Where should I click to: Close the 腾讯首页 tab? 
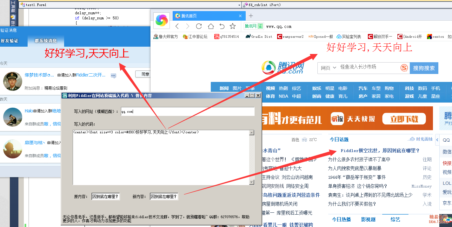click(241, 16)
